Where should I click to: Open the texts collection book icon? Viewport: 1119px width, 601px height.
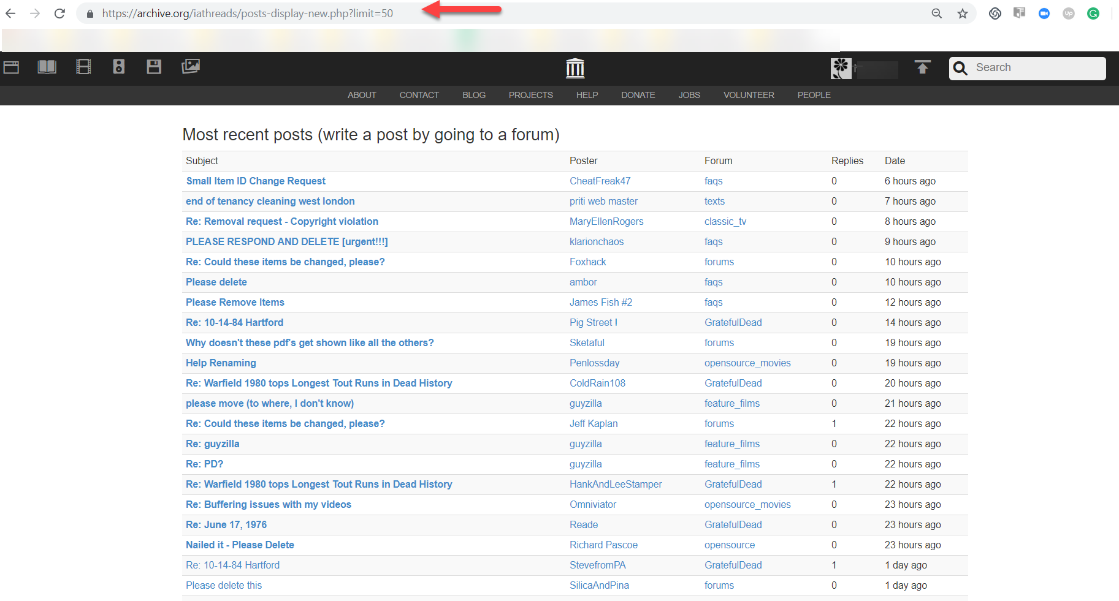click(47, 67)
